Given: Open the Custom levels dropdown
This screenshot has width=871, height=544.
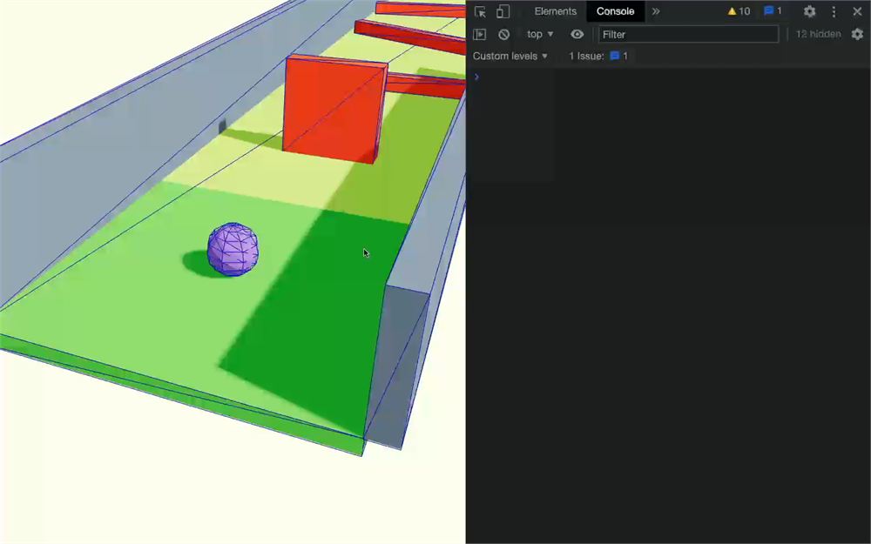Looking at the screenshot, I should point(510,56).
